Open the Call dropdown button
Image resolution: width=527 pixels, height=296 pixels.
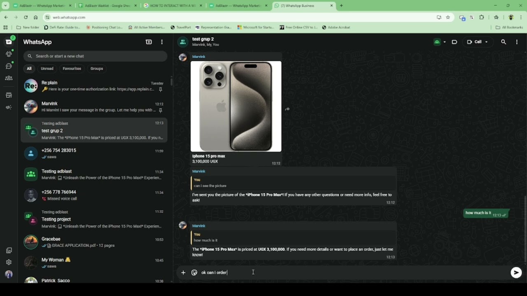tap(477, 42)
